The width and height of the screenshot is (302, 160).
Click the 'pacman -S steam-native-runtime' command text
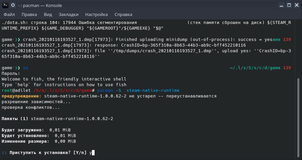coord(138,90)
